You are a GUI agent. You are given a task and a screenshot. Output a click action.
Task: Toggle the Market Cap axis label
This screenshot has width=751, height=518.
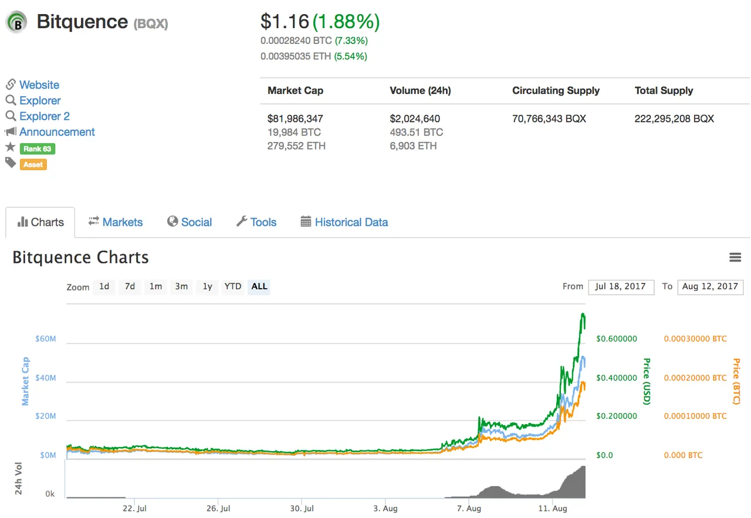click(x=25, y=381)
